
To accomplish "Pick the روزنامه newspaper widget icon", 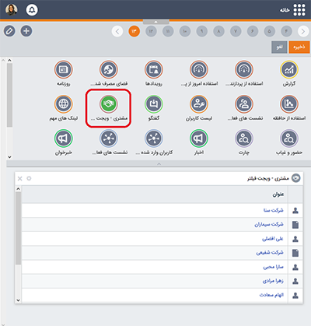I will (64, 69).
